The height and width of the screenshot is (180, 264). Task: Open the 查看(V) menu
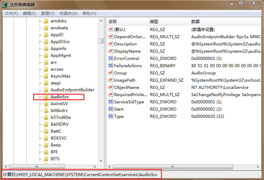point(48,13)
